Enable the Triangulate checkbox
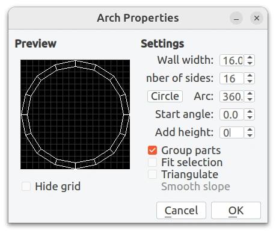 pyautogui.click(x=152, y=175)
